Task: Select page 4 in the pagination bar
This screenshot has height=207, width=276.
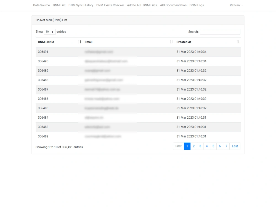Action: (206, 146)
